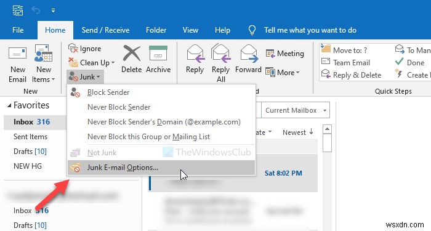Switch to the Send / Receive tab
Image resolution: width=431 pixels, height=231 pixels.
tap(105, 30)
